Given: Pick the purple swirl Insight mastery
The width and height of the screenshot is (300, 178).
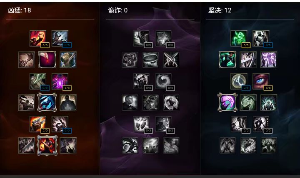Looking at the screenshot, I should (x=227, y=102).
